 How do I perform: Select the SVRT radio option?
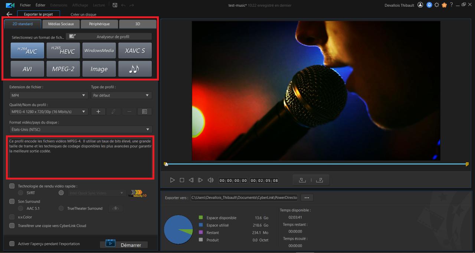[21, 193]
